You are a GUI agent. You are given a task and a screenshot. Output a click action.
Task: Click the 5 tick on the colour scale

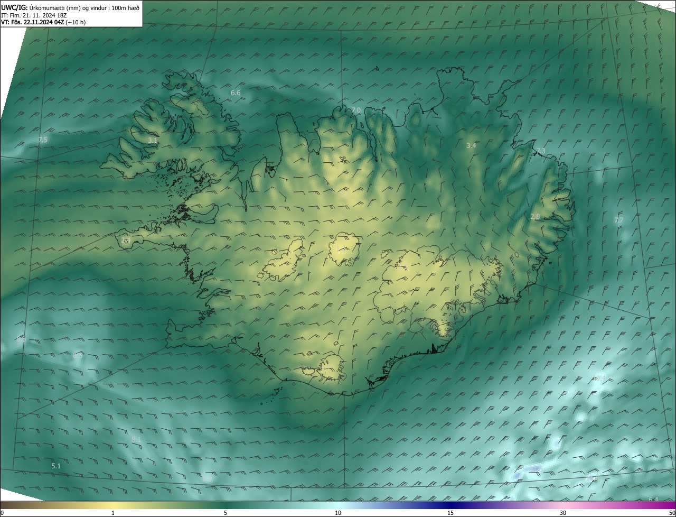[226, 513]
